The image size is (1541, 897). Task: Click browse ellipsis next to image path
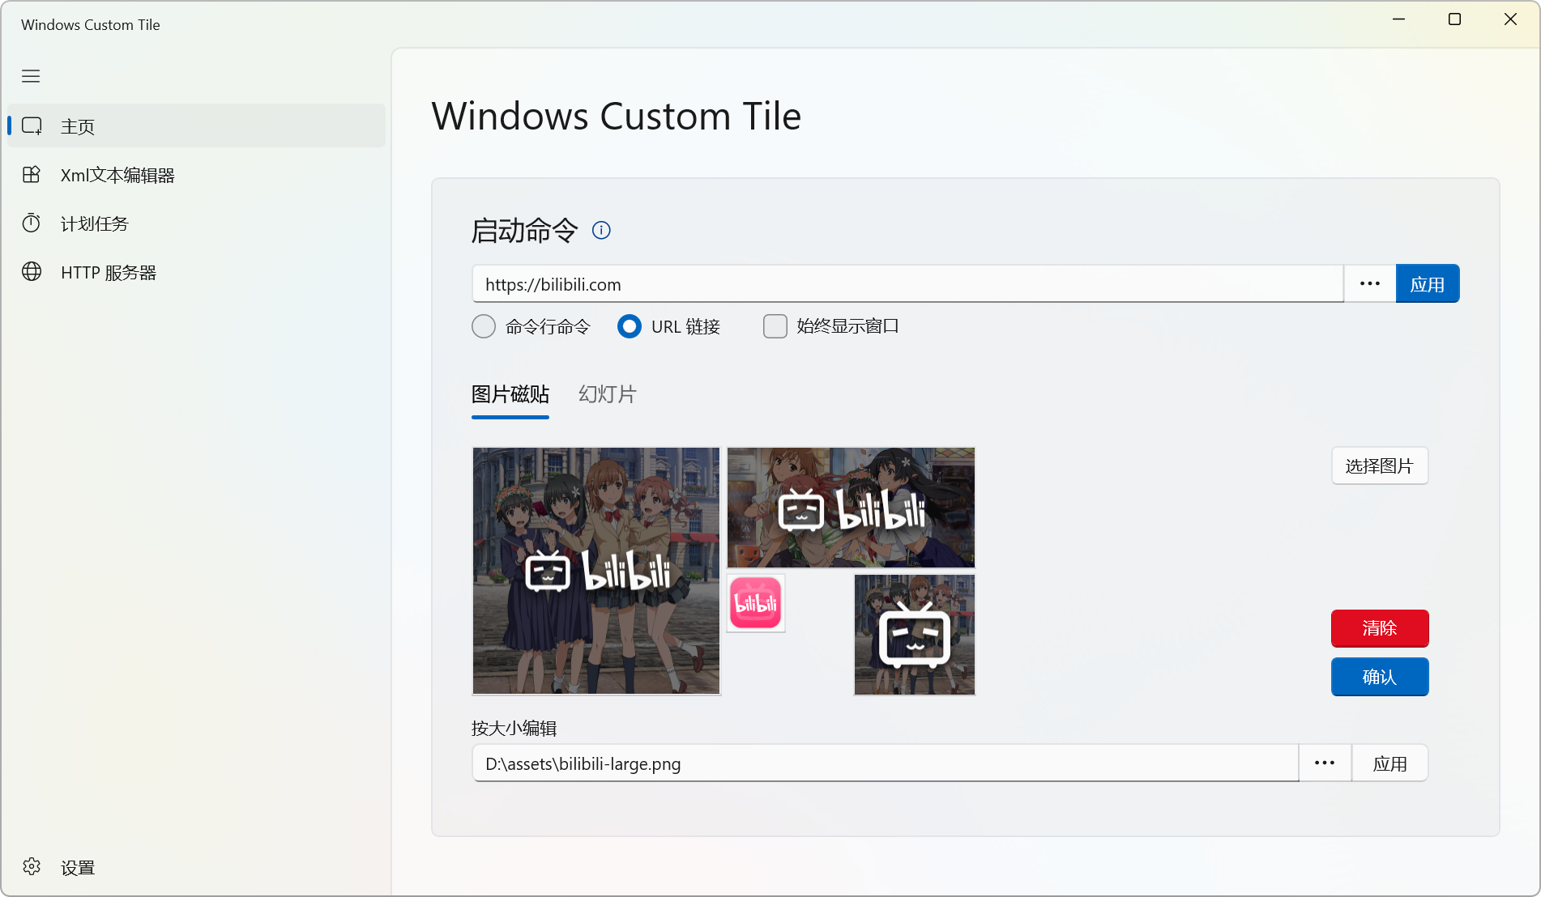click(1325, 763)
